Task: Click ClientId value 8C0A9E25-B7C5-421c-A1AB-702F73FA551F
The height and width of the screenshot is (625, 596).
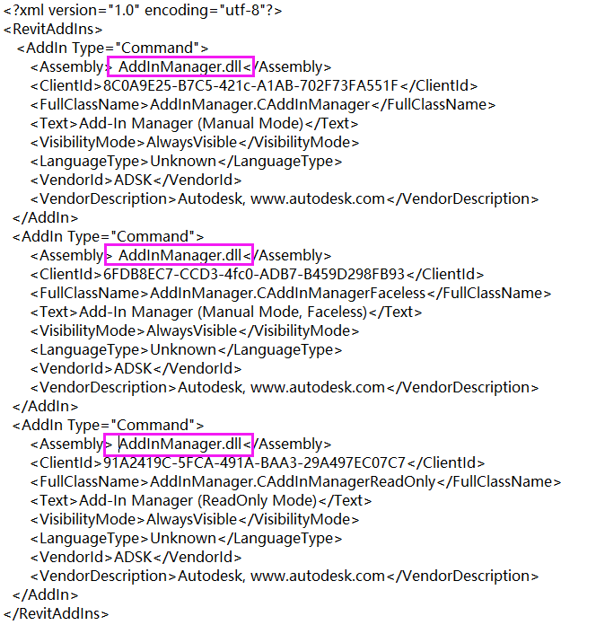Action: [250, 85]
